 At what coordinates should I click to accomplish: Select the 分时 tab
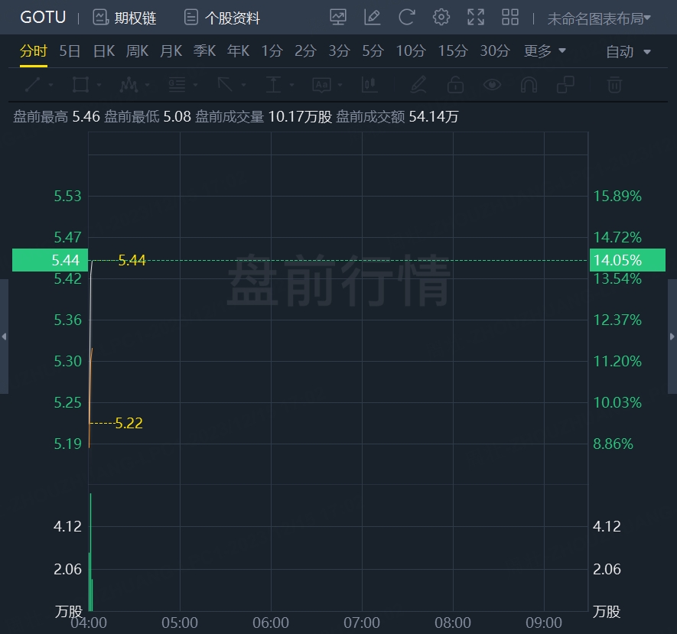click(33, 51)
